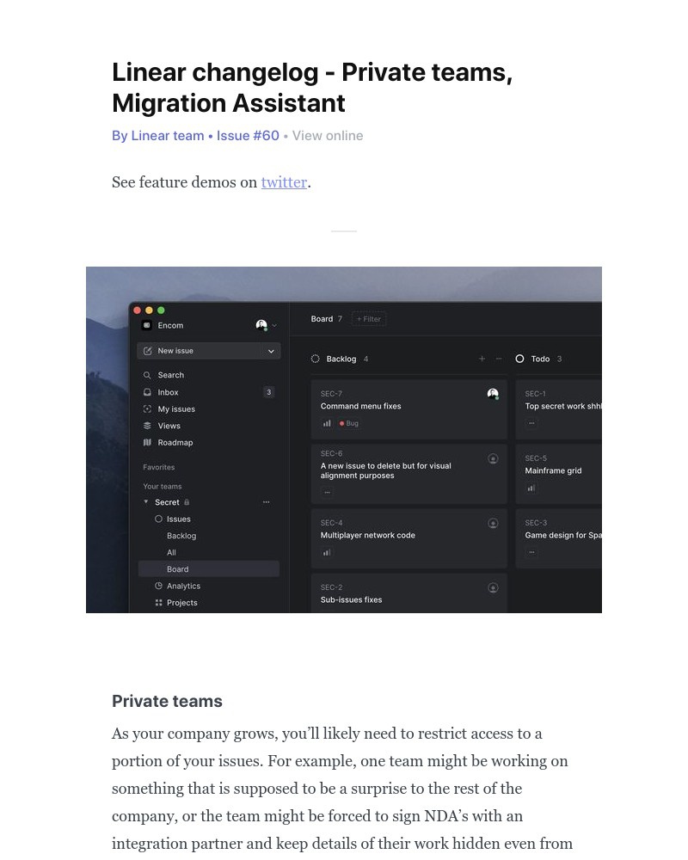Open the Mainframe grid card
The image size is (688, 860).
coord(558,474)
